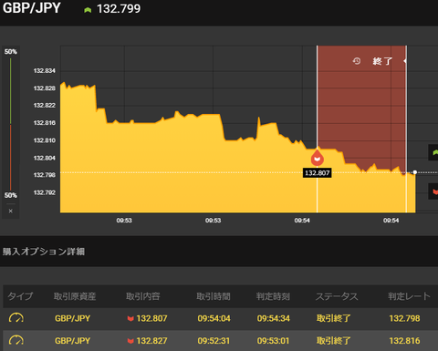This screenshot has height=351, width=438.
Task: Click the bottom 50% sentiment label
Action: tap(11, 195)
